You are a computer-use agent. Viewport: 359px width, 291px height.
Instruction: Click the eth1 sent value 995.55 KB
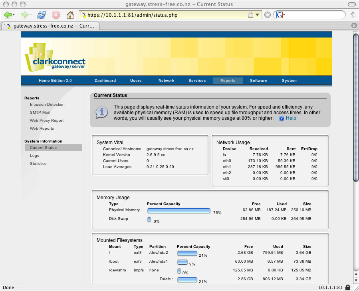click(285, 167)
